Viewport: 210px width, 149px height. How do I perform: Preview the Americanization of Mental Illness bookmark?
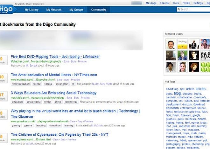pyautogui.click(x=76, y=80)
